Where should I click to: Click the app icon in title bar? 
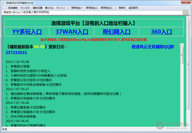coord(3,3)
